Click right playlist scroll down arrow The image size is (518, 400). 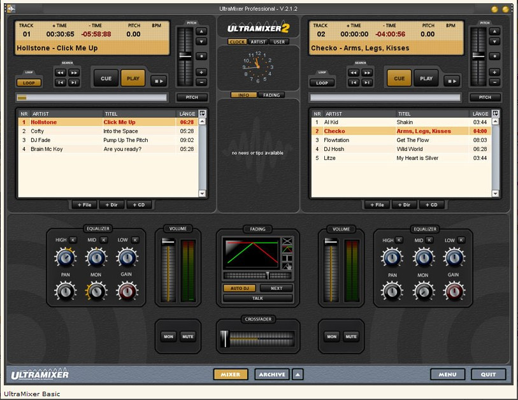[495, 194]
